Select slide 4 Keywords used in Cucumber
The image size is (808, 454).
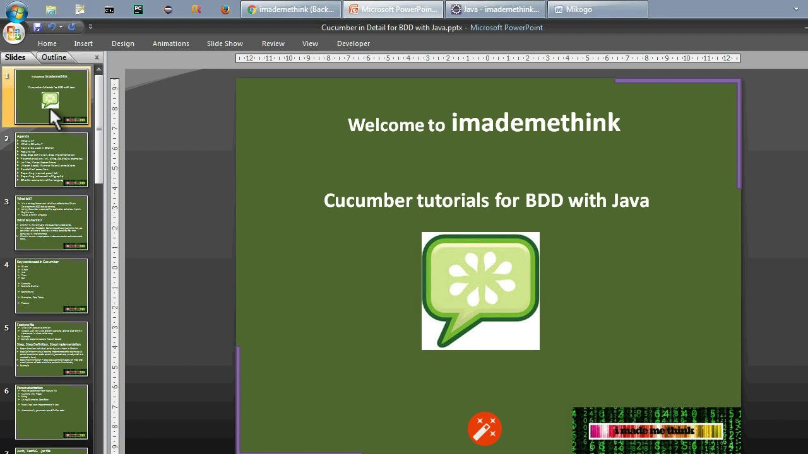pos(52,286)
